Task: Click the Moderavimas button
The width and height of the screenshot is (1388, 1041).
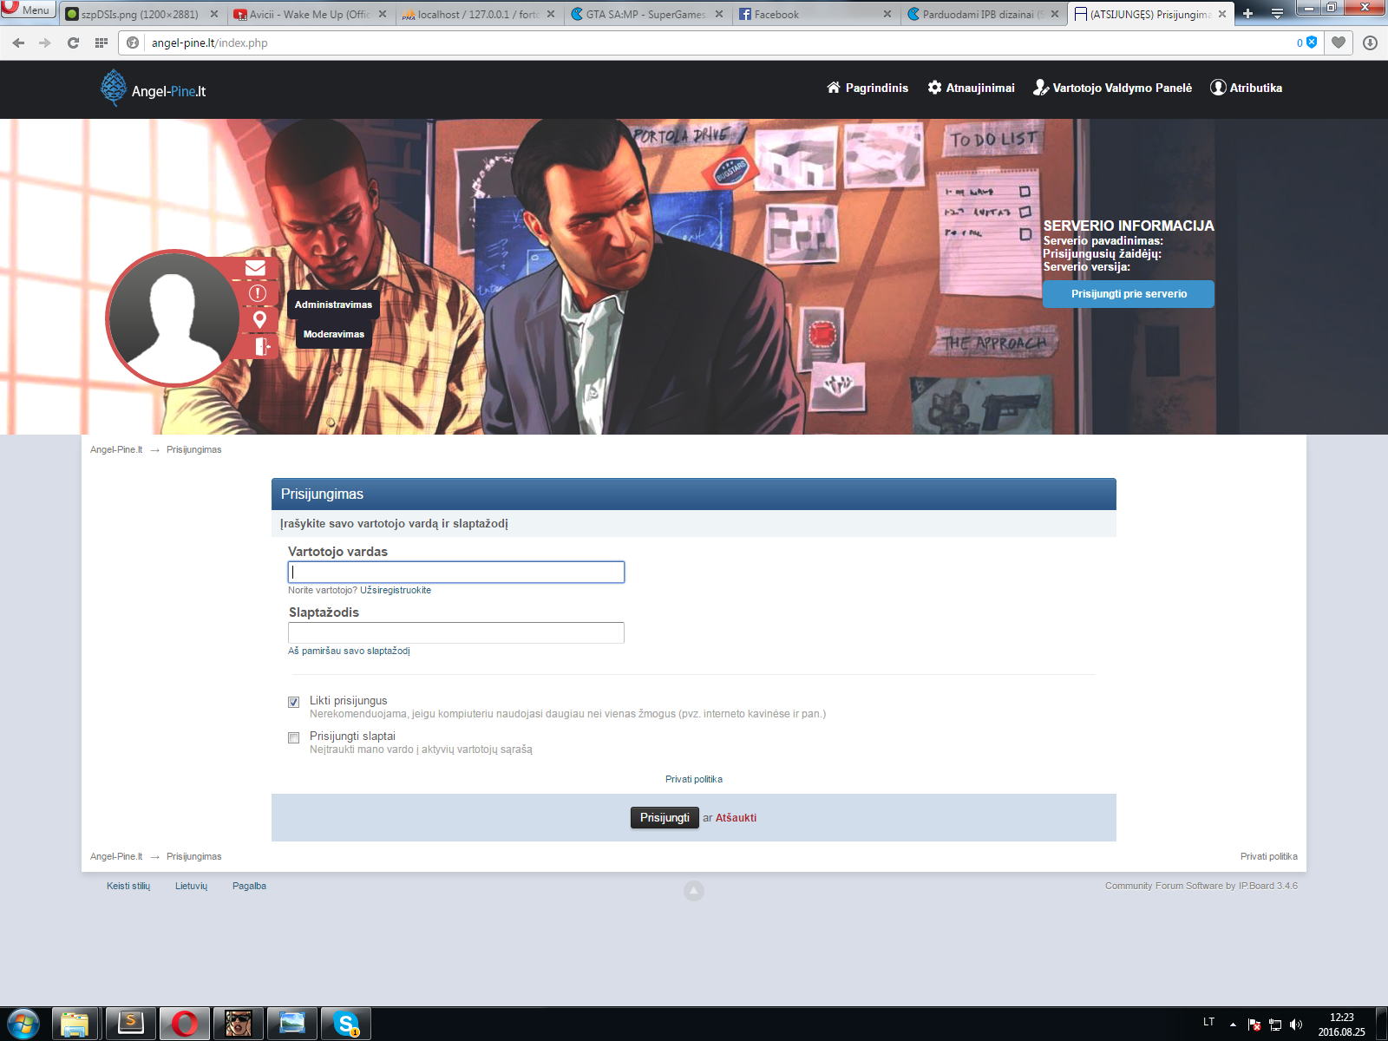Action: [x=334, y=334]
